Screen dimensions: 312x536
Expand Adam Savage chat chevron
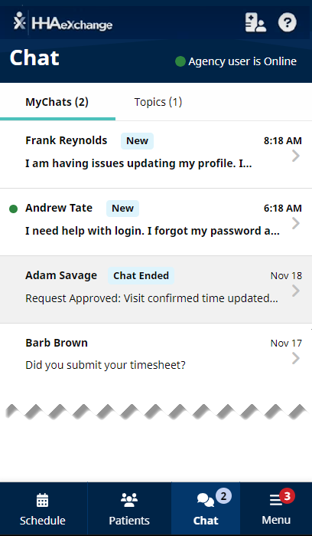pos(296,291)
